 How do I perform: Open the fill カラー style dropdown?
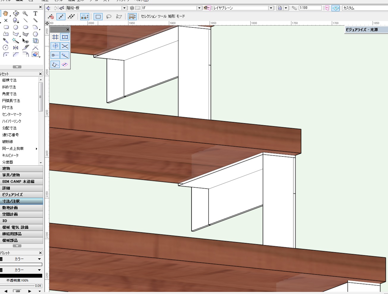click(x=39, y=259)
